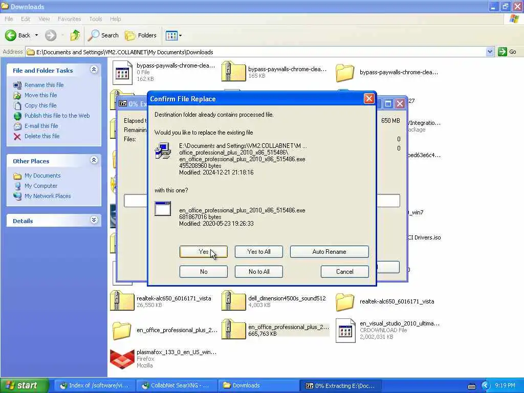
Task: Click the existing file computer icon in dialog
Action: point(163,151)
